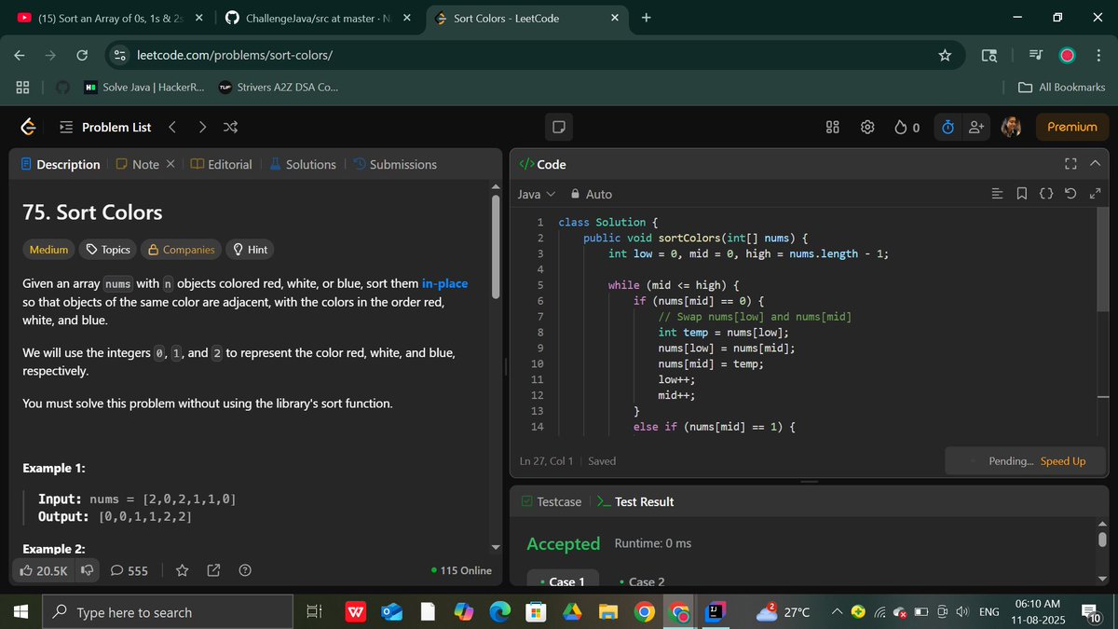Add the problem to favorites star
Screen dimensions: 1118x629
[x=183, y=570]
